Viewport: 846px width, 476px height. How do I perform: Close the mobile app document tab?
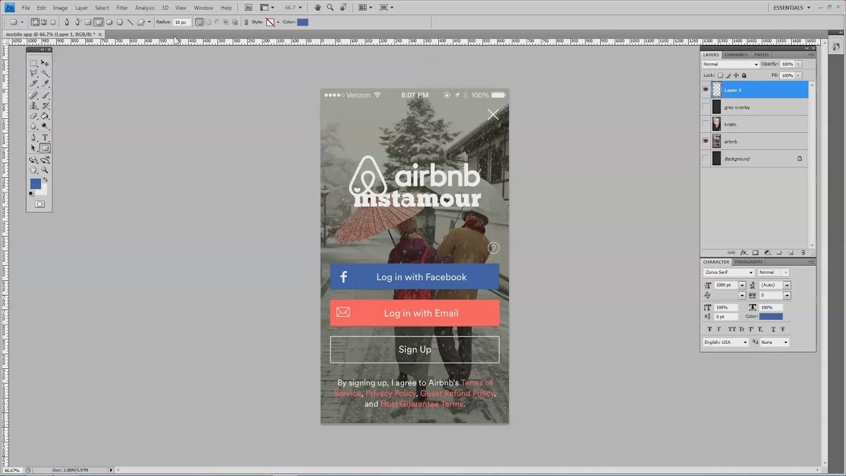click(x=100, y=34)
